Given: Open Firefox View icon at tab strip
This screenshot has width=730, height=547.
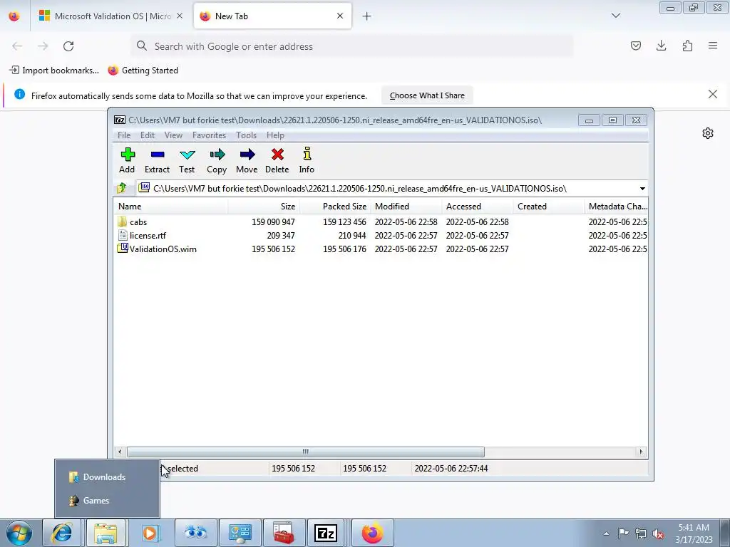Looking at the screenshot, I should pyautogui.click(x=14, y=16).
